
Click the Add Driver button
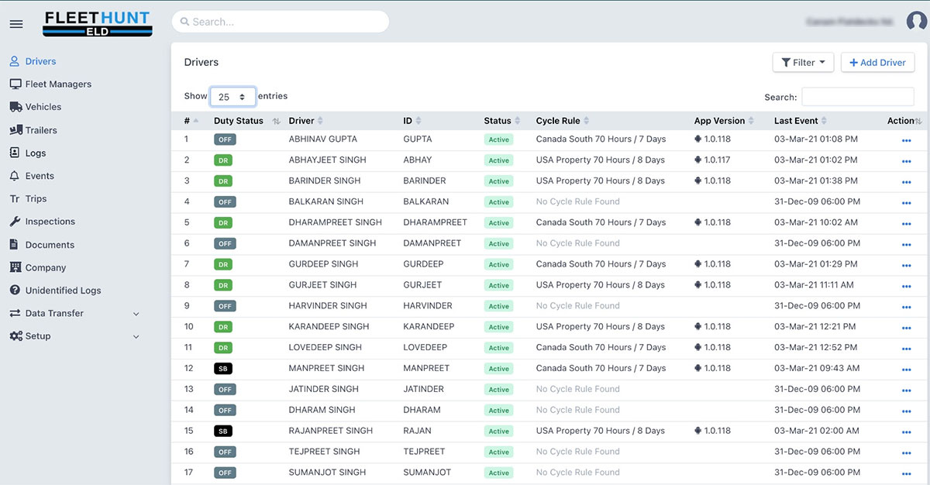(x=877, y=63)
